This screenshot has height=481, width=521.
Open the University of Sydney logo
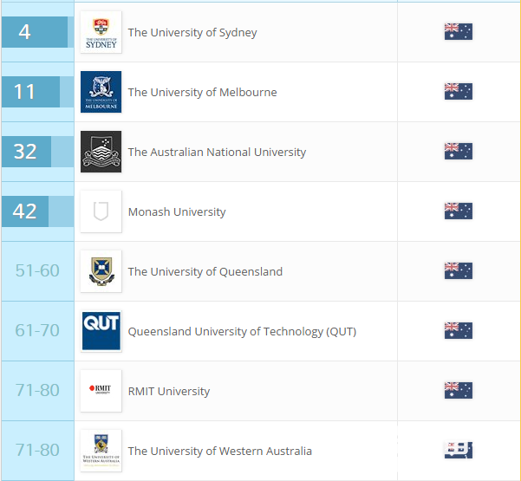[101, 32]
